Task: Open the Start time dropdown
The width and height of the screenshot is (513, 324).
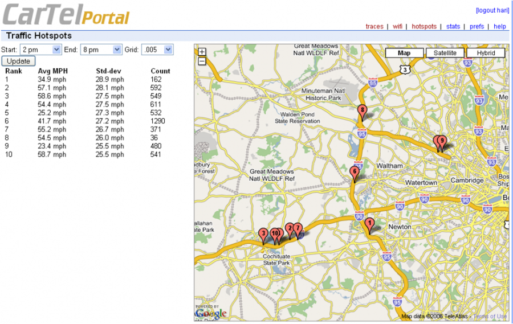Action: pos(41,50)
